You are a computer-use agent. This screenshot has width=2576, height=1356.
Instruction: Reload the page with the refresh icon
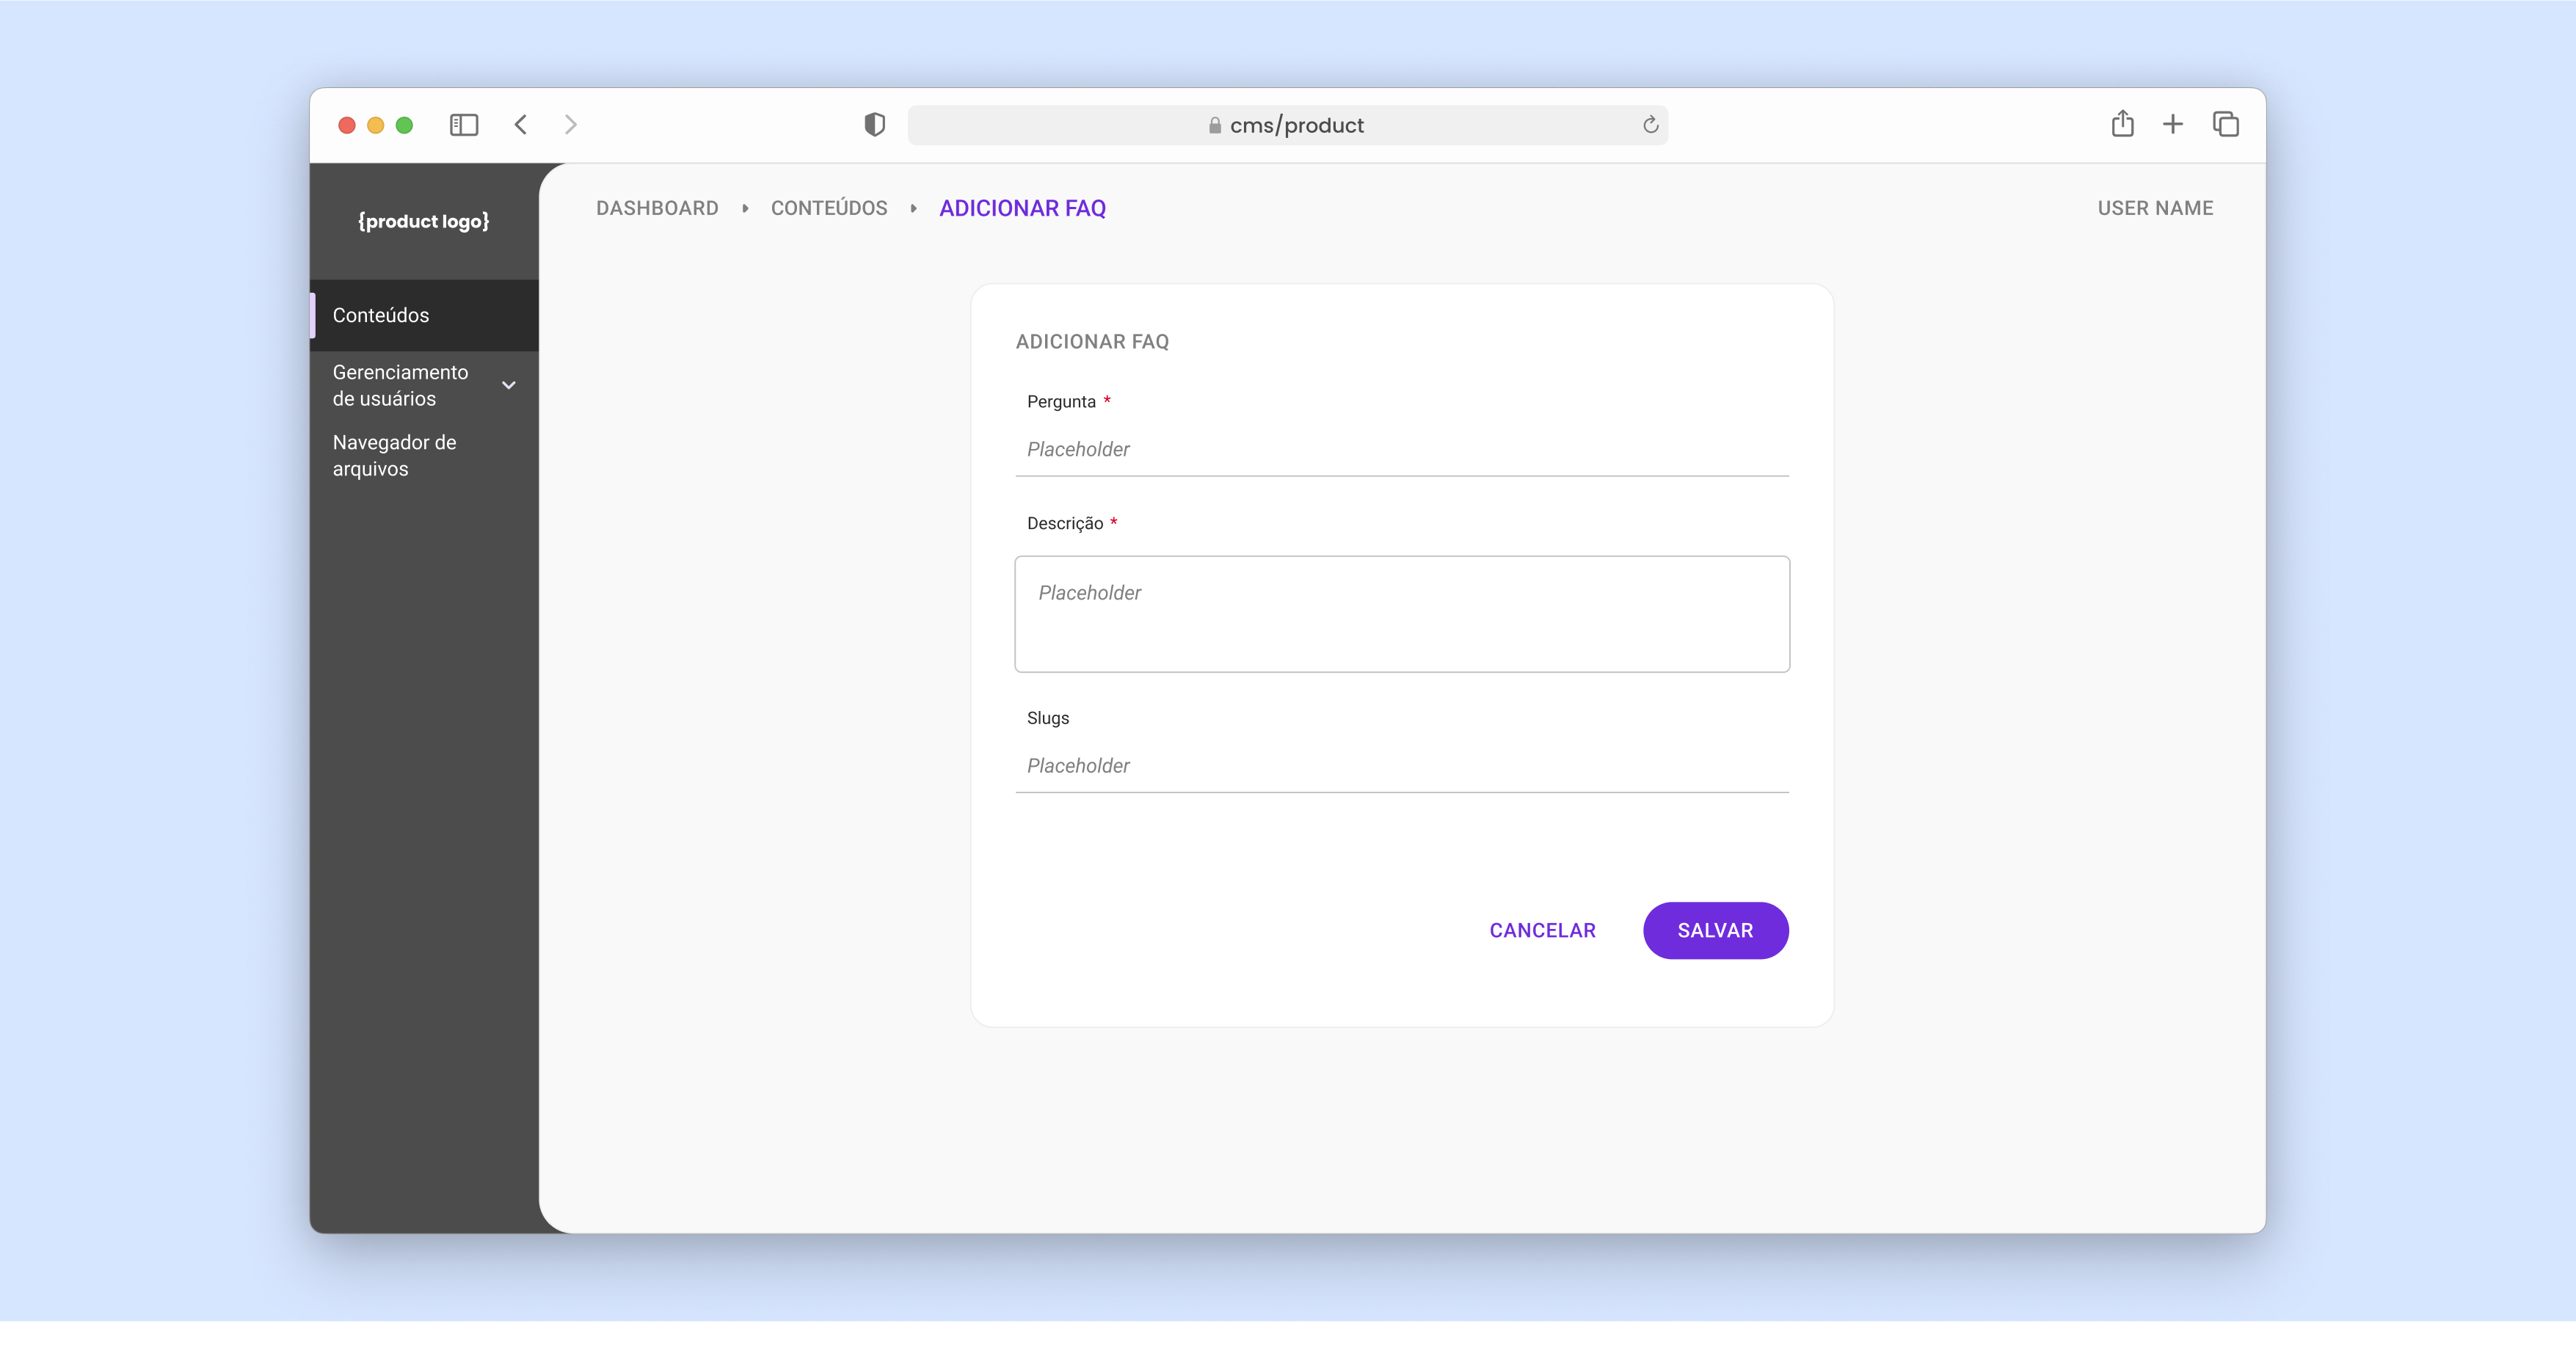1650,125
